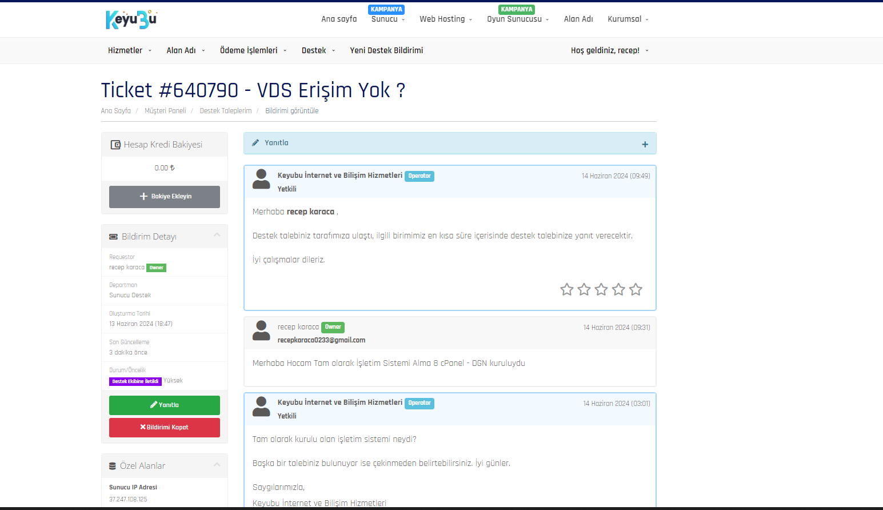Viewport: 883px width, 510px height.
Task: Open the Kurumsal dropdown menu
Action: click(628, 19)
